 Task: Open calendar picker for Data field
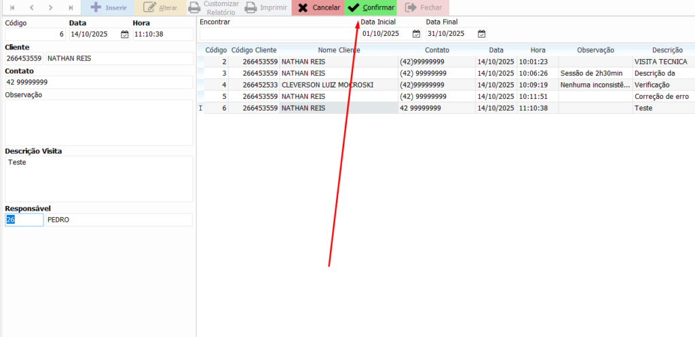pos(124,34)
